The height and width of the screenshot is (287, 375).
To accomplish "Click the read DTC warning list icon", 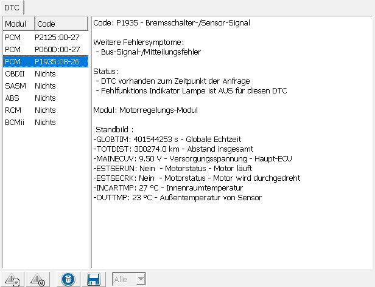I will pyautogui.click(x=13, y=279).
